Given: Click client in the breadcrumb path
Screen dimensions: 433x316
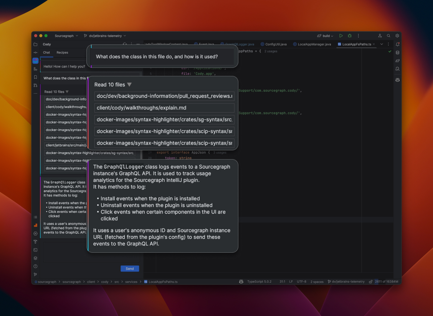Looking at the screenshot, I should [x=91, y=282].
